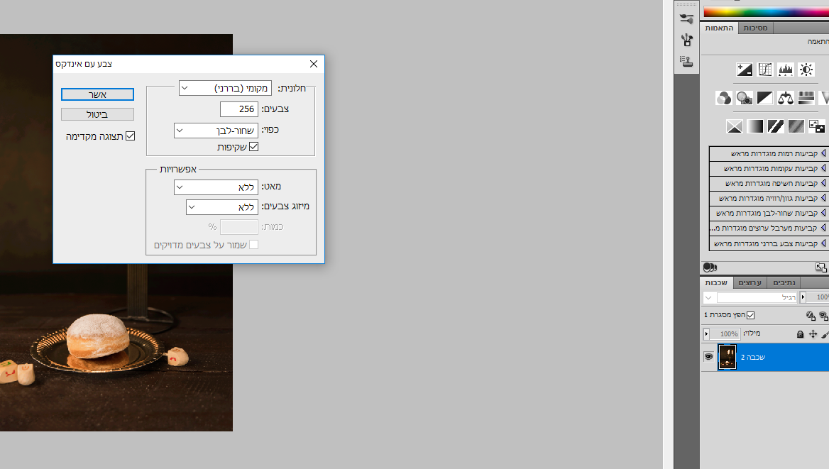Open the Brushes panel with the brush-cup dock icon

click(687, 40)
